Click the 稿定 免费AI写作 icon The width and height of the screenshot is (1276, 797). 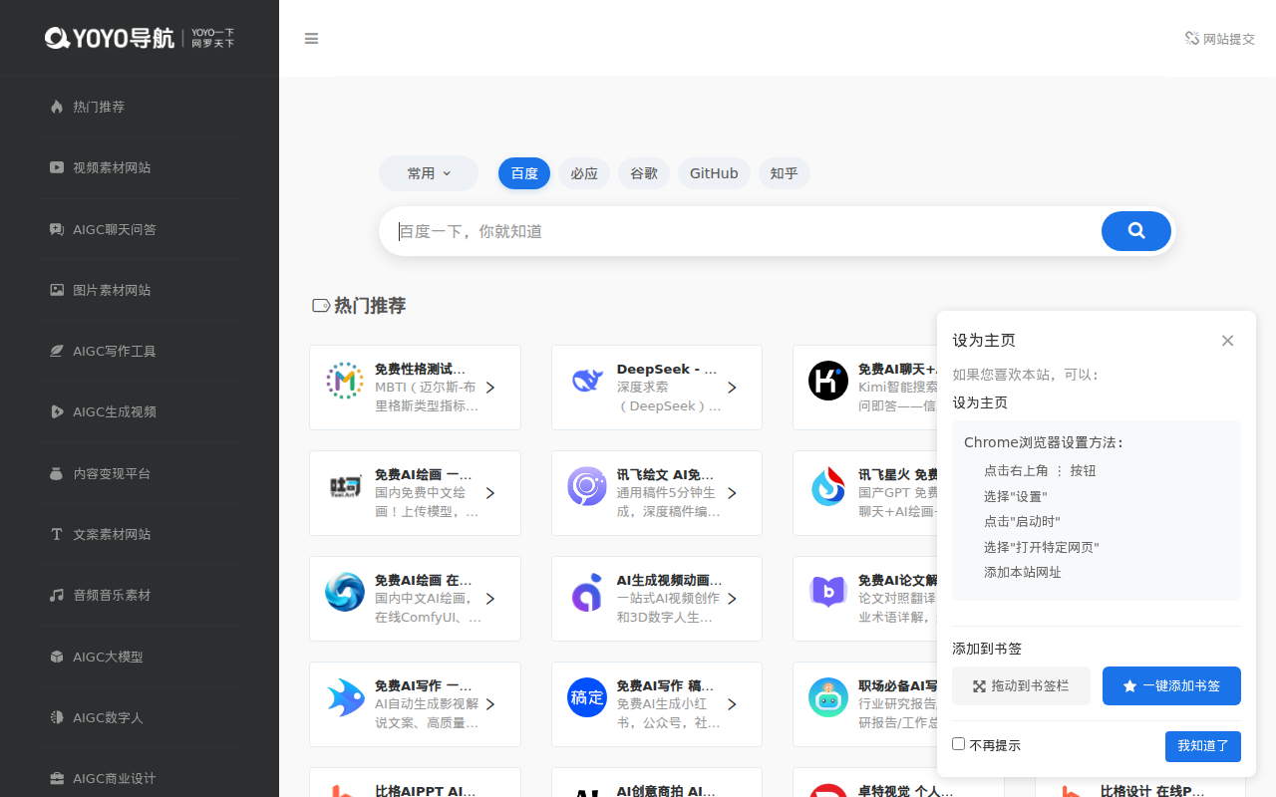pos(587,697)
